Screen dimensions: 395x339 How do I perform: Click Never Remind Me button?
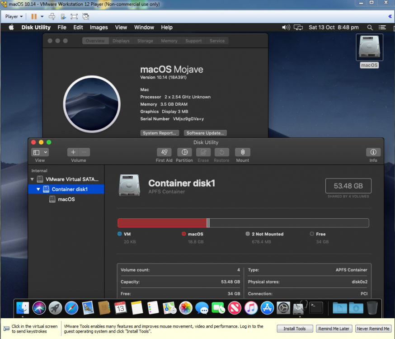point(373,329)
